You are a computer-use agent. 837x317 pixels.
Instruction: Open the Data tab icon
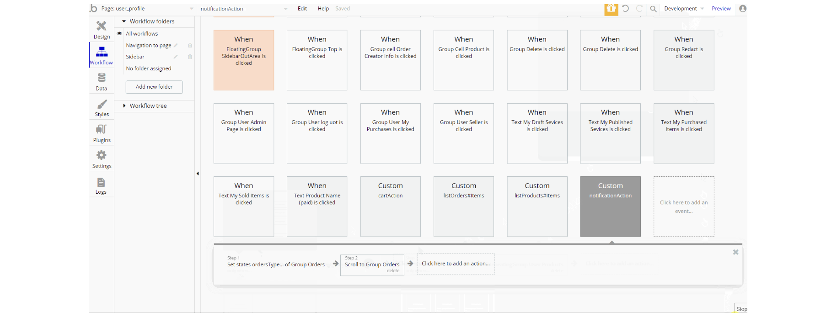click(102, 81)
